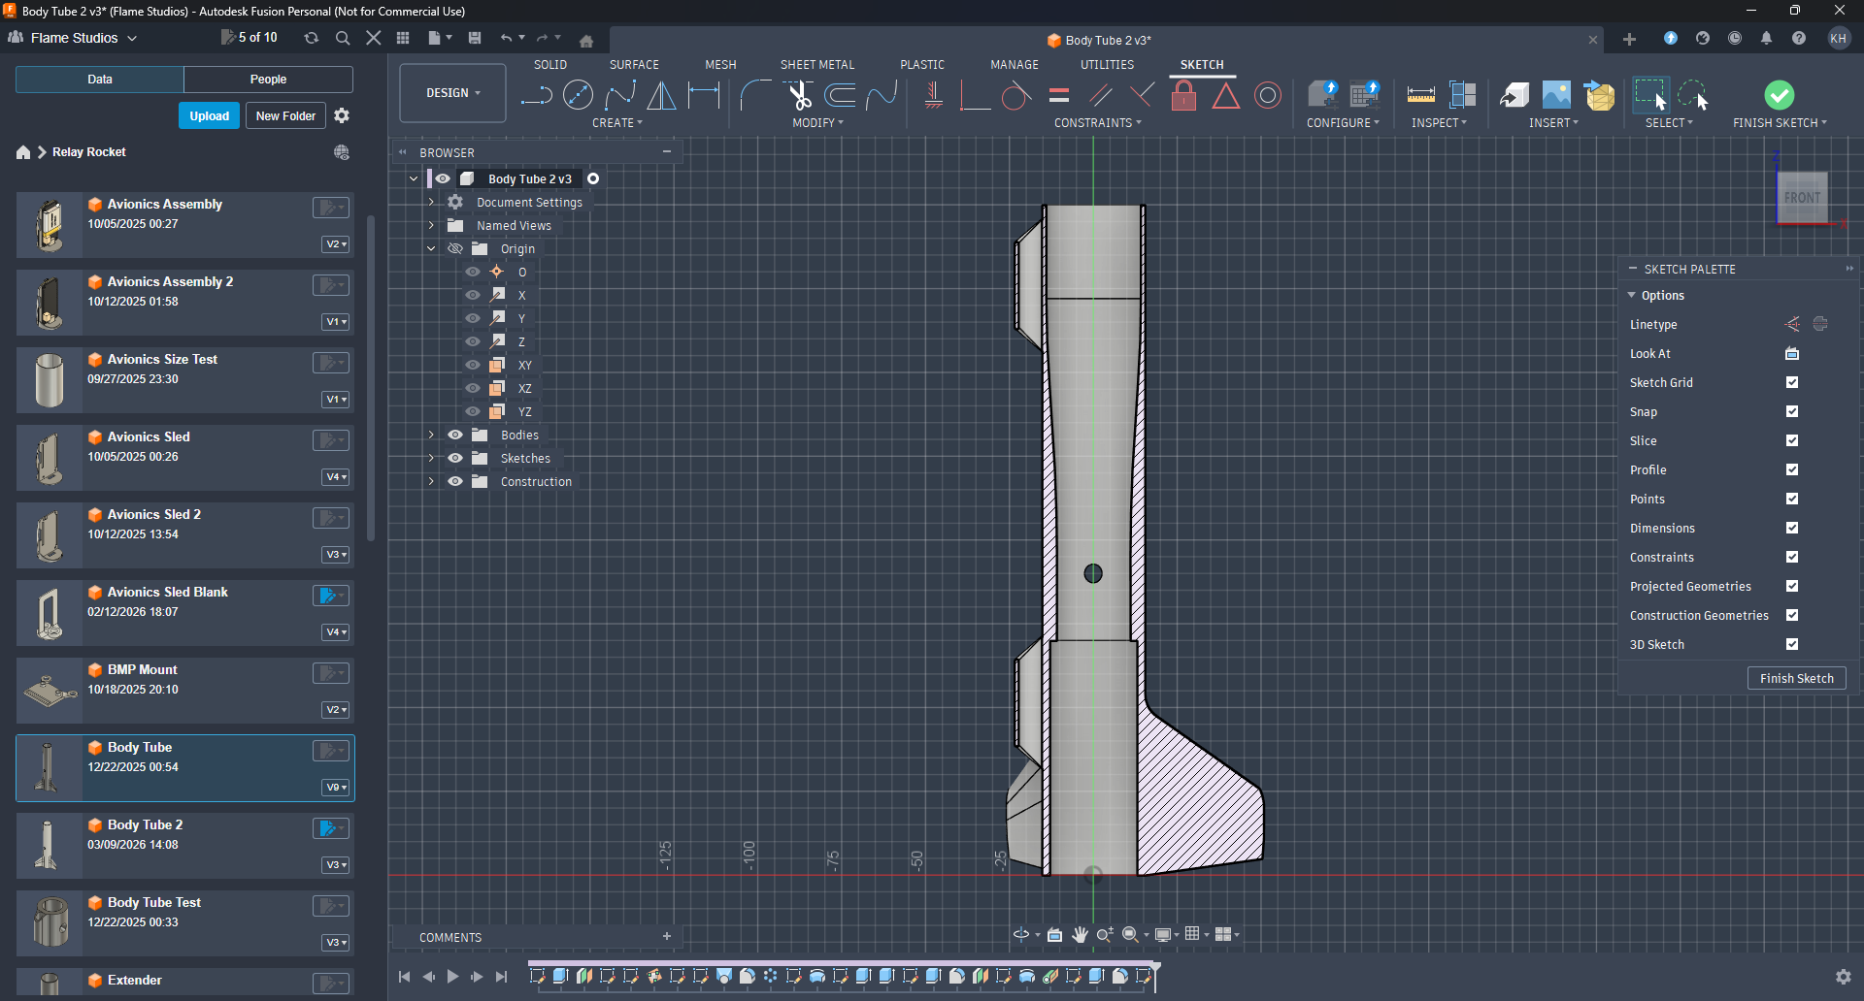This screenshot has width=1864, height=1001.
Task: Toggle the Projected Geometries checkbox
Action: [1792, 587]
